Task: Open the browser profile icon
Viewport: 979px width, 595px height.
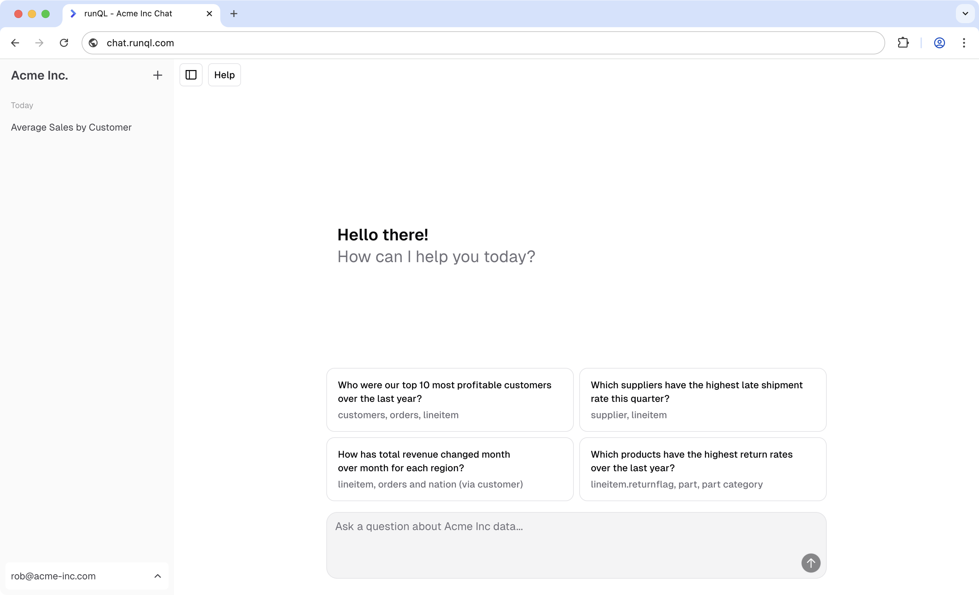Action: 939,43
